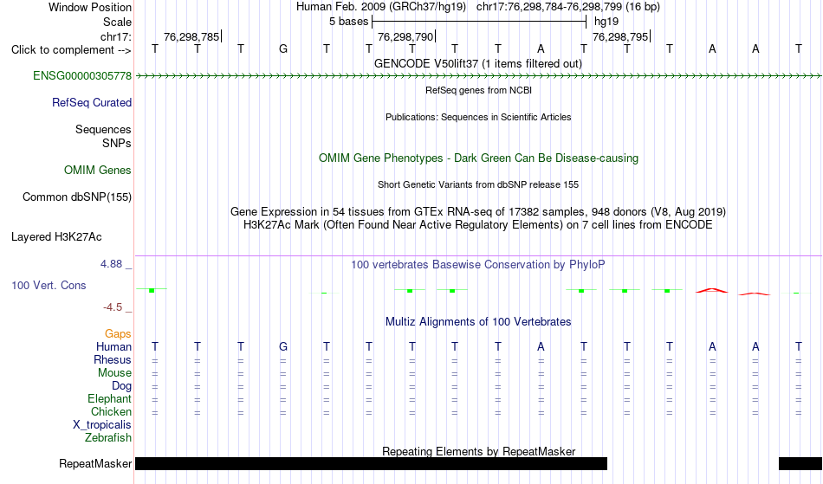Select the Mouse species label
Image resolution: width=823 pixels, height=484 pixels.
[115, 373]
